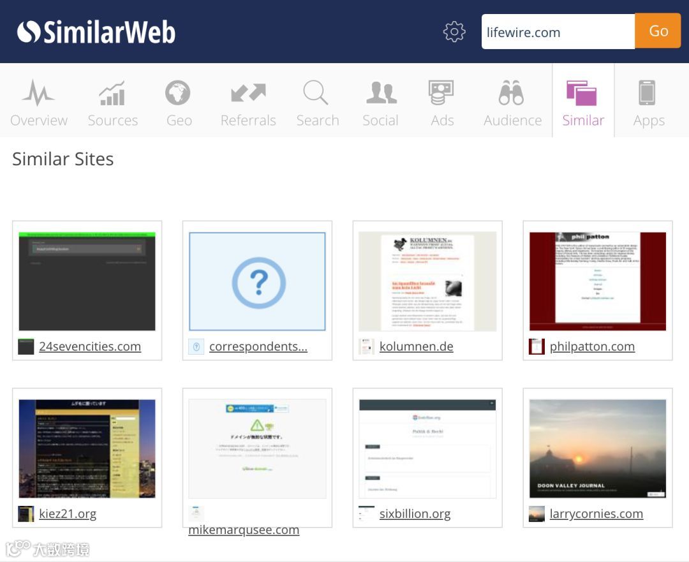
Task: Click the orange Go button
Action: click(x=658, y=31)
